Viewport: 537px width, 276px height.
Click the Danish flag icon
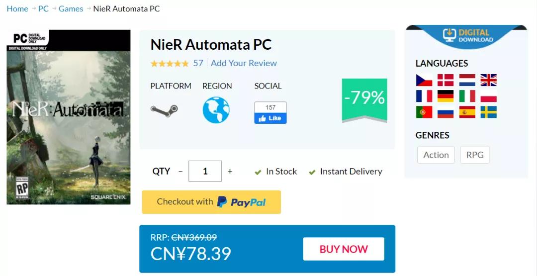tap(446, 80)
